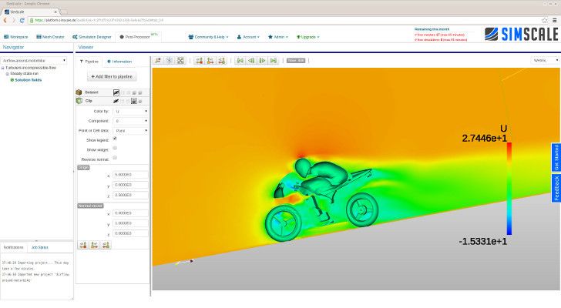Step back one time step

(x=251, y=60)
